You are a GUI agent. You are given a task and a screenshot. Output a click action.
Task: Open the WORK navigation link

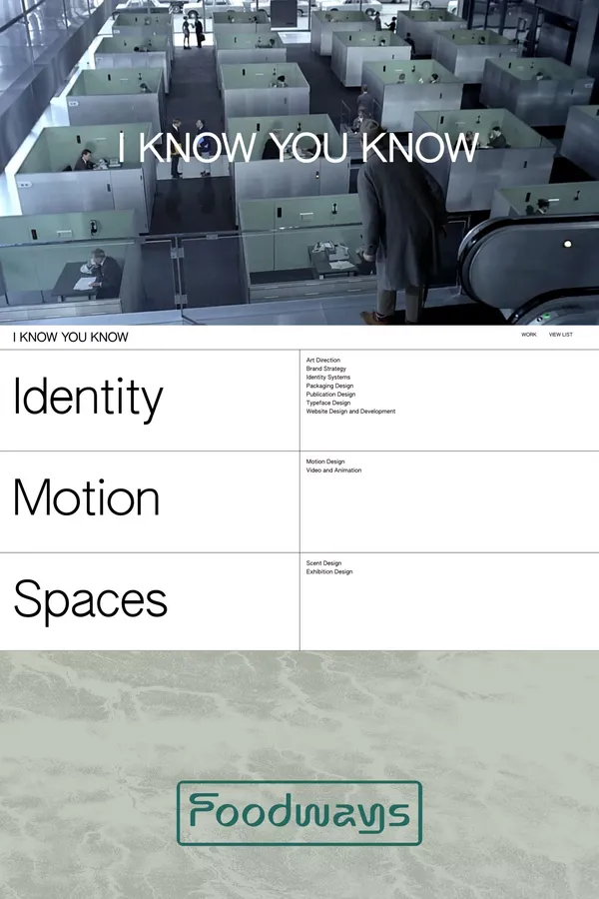tap(528, 335)
